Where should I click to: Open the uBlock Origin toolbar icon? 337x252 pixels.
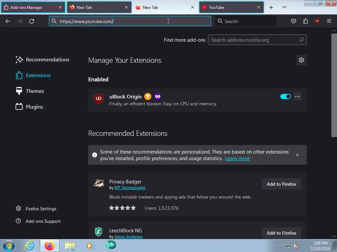(x=317, y=21)
